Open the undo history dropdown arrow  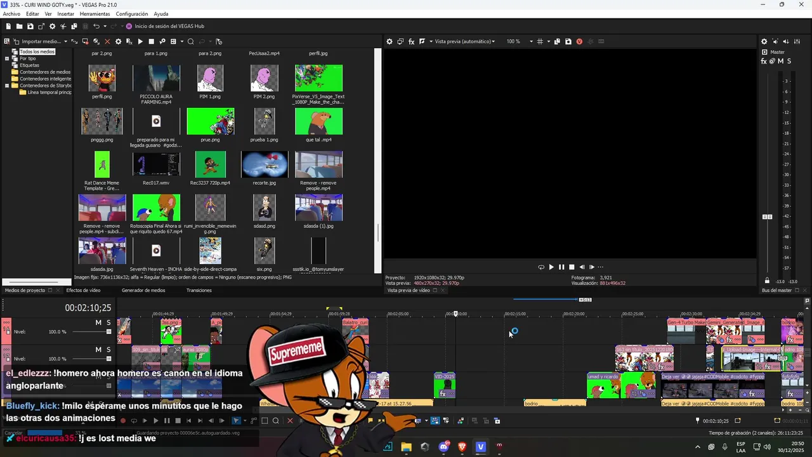point(105,26)
